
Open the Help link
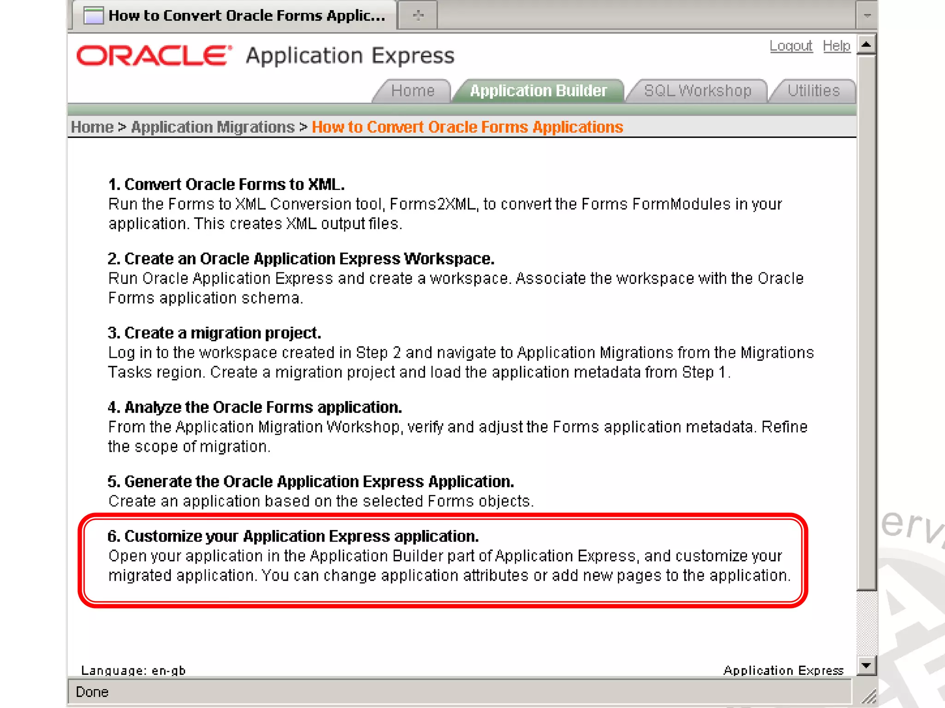pos(836,46)
